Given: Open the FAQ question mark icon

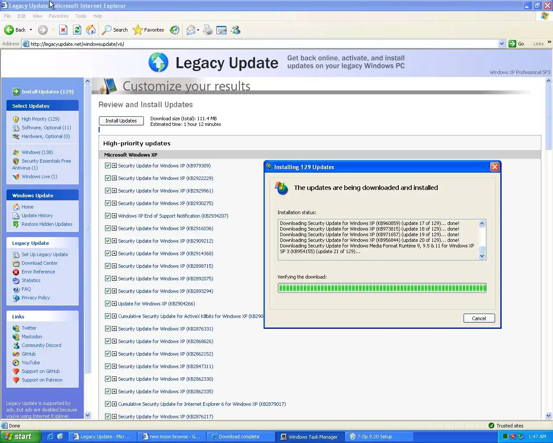Looking at the screenshot, I should coord(16,289).
